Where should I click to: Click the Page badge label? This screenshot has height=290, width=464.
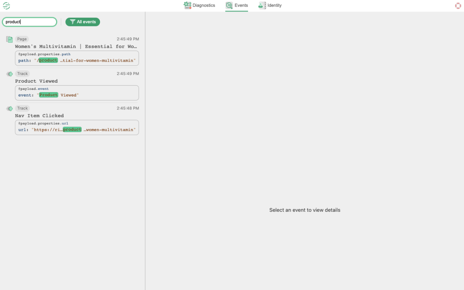[x=22, y=39]
